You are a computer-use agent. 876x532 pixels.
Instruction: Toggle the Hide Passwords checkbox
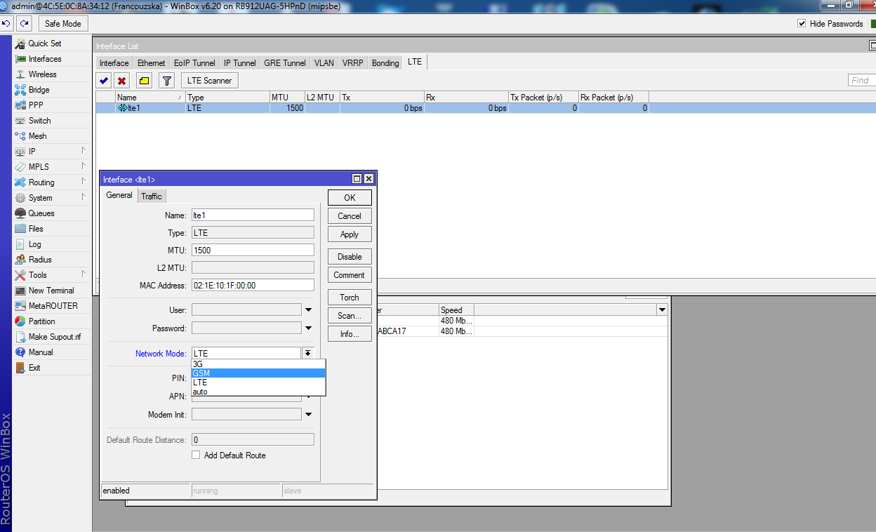point(802,24)
